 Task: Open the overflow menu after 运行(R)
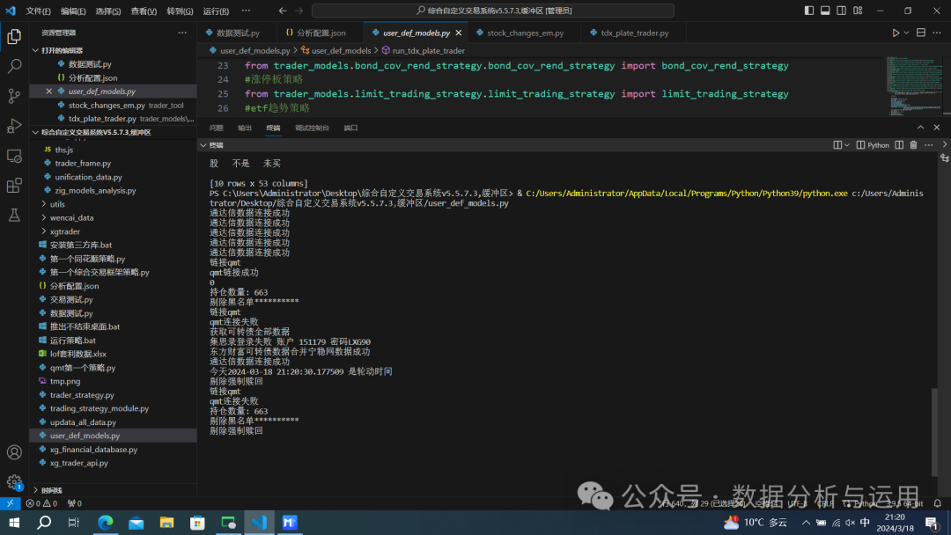point(246,11)
